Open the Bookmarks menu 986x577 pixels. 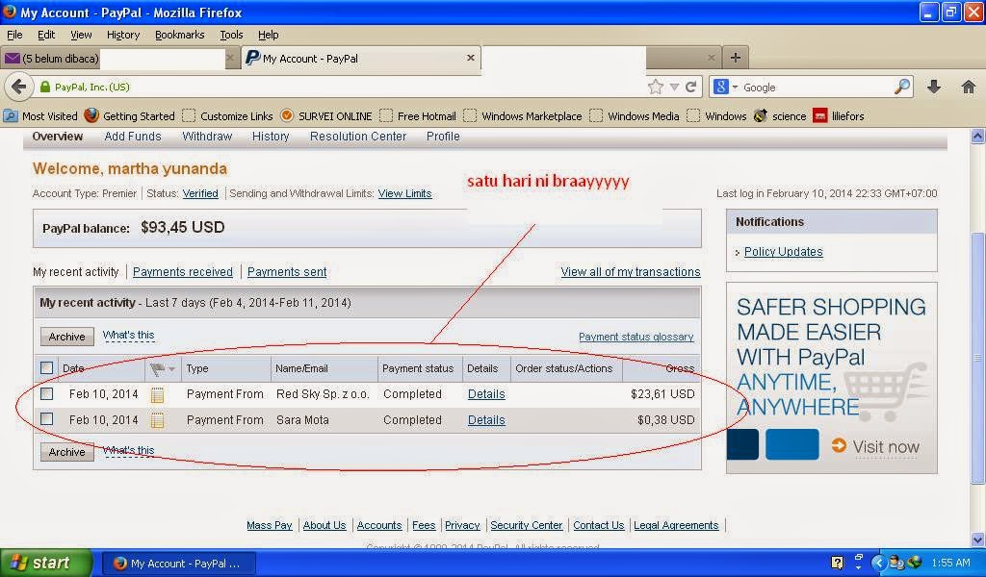[x=180, y=35]
